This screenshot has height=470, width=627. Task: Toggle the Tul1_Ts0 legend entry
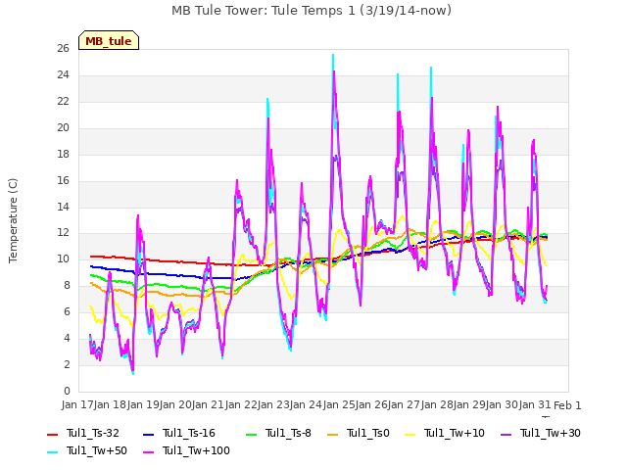pos(359,433)
